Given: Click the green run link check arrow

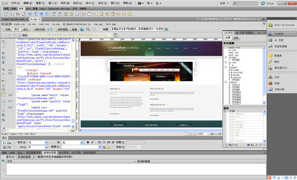Looking at the screenshot, I should click(x=3, y=161).
